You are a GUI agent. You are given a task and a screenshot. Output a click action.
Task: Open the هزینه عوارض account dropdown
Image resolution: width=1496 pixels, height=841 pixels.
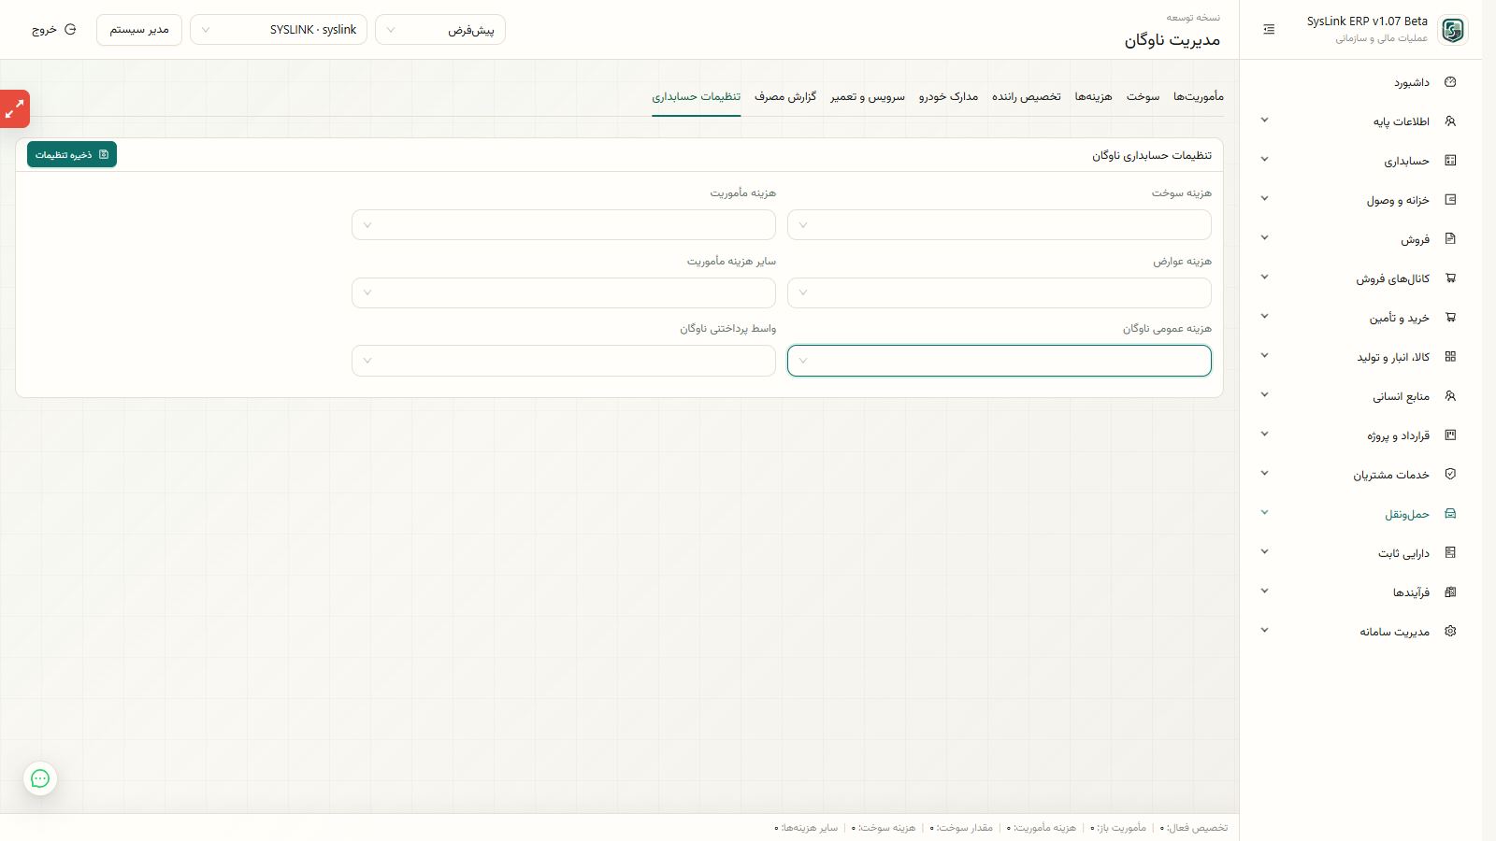click(1000, 293)
